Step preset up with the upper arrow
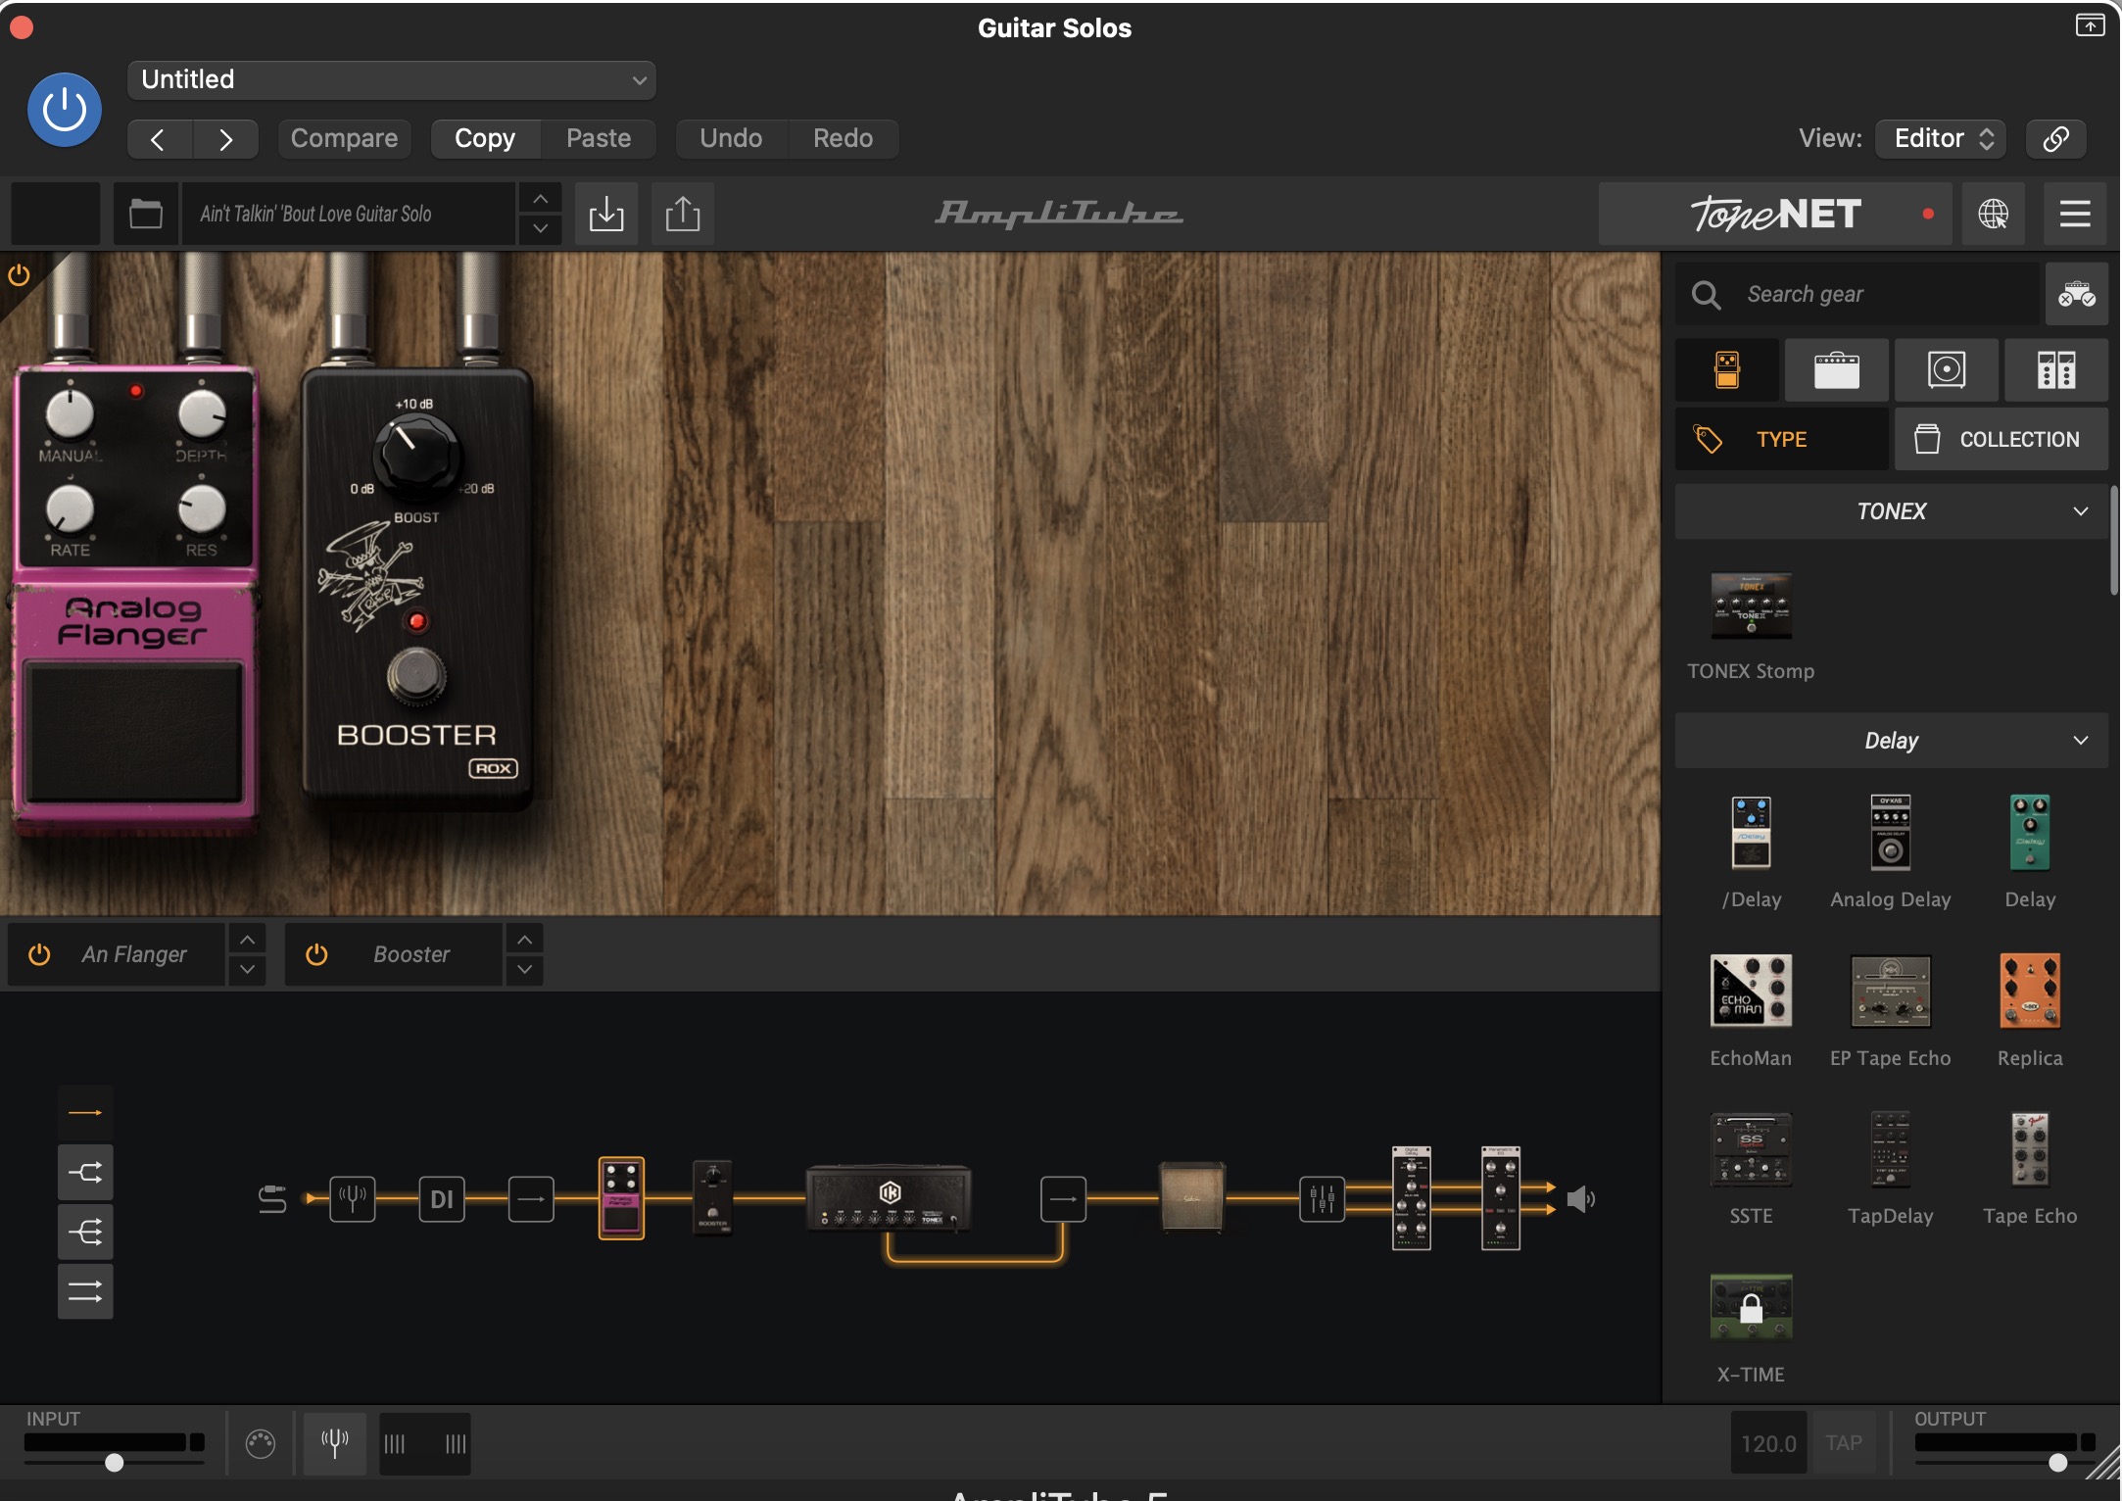The image size is (2122, 1501). tap(540, 199)
